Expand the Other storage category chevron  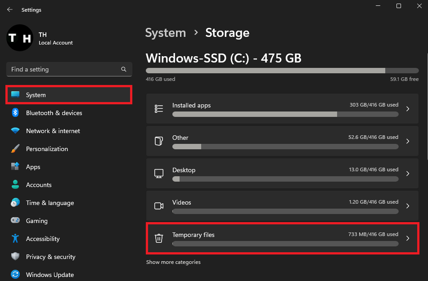(408, 141)
